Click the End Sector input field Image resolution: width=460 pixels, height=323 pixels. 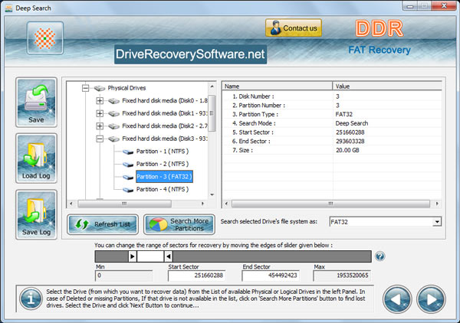pyautogui.click(x=271, y=276)
